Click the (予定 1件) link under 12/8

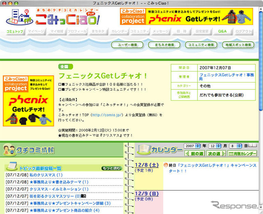point(144,170)
